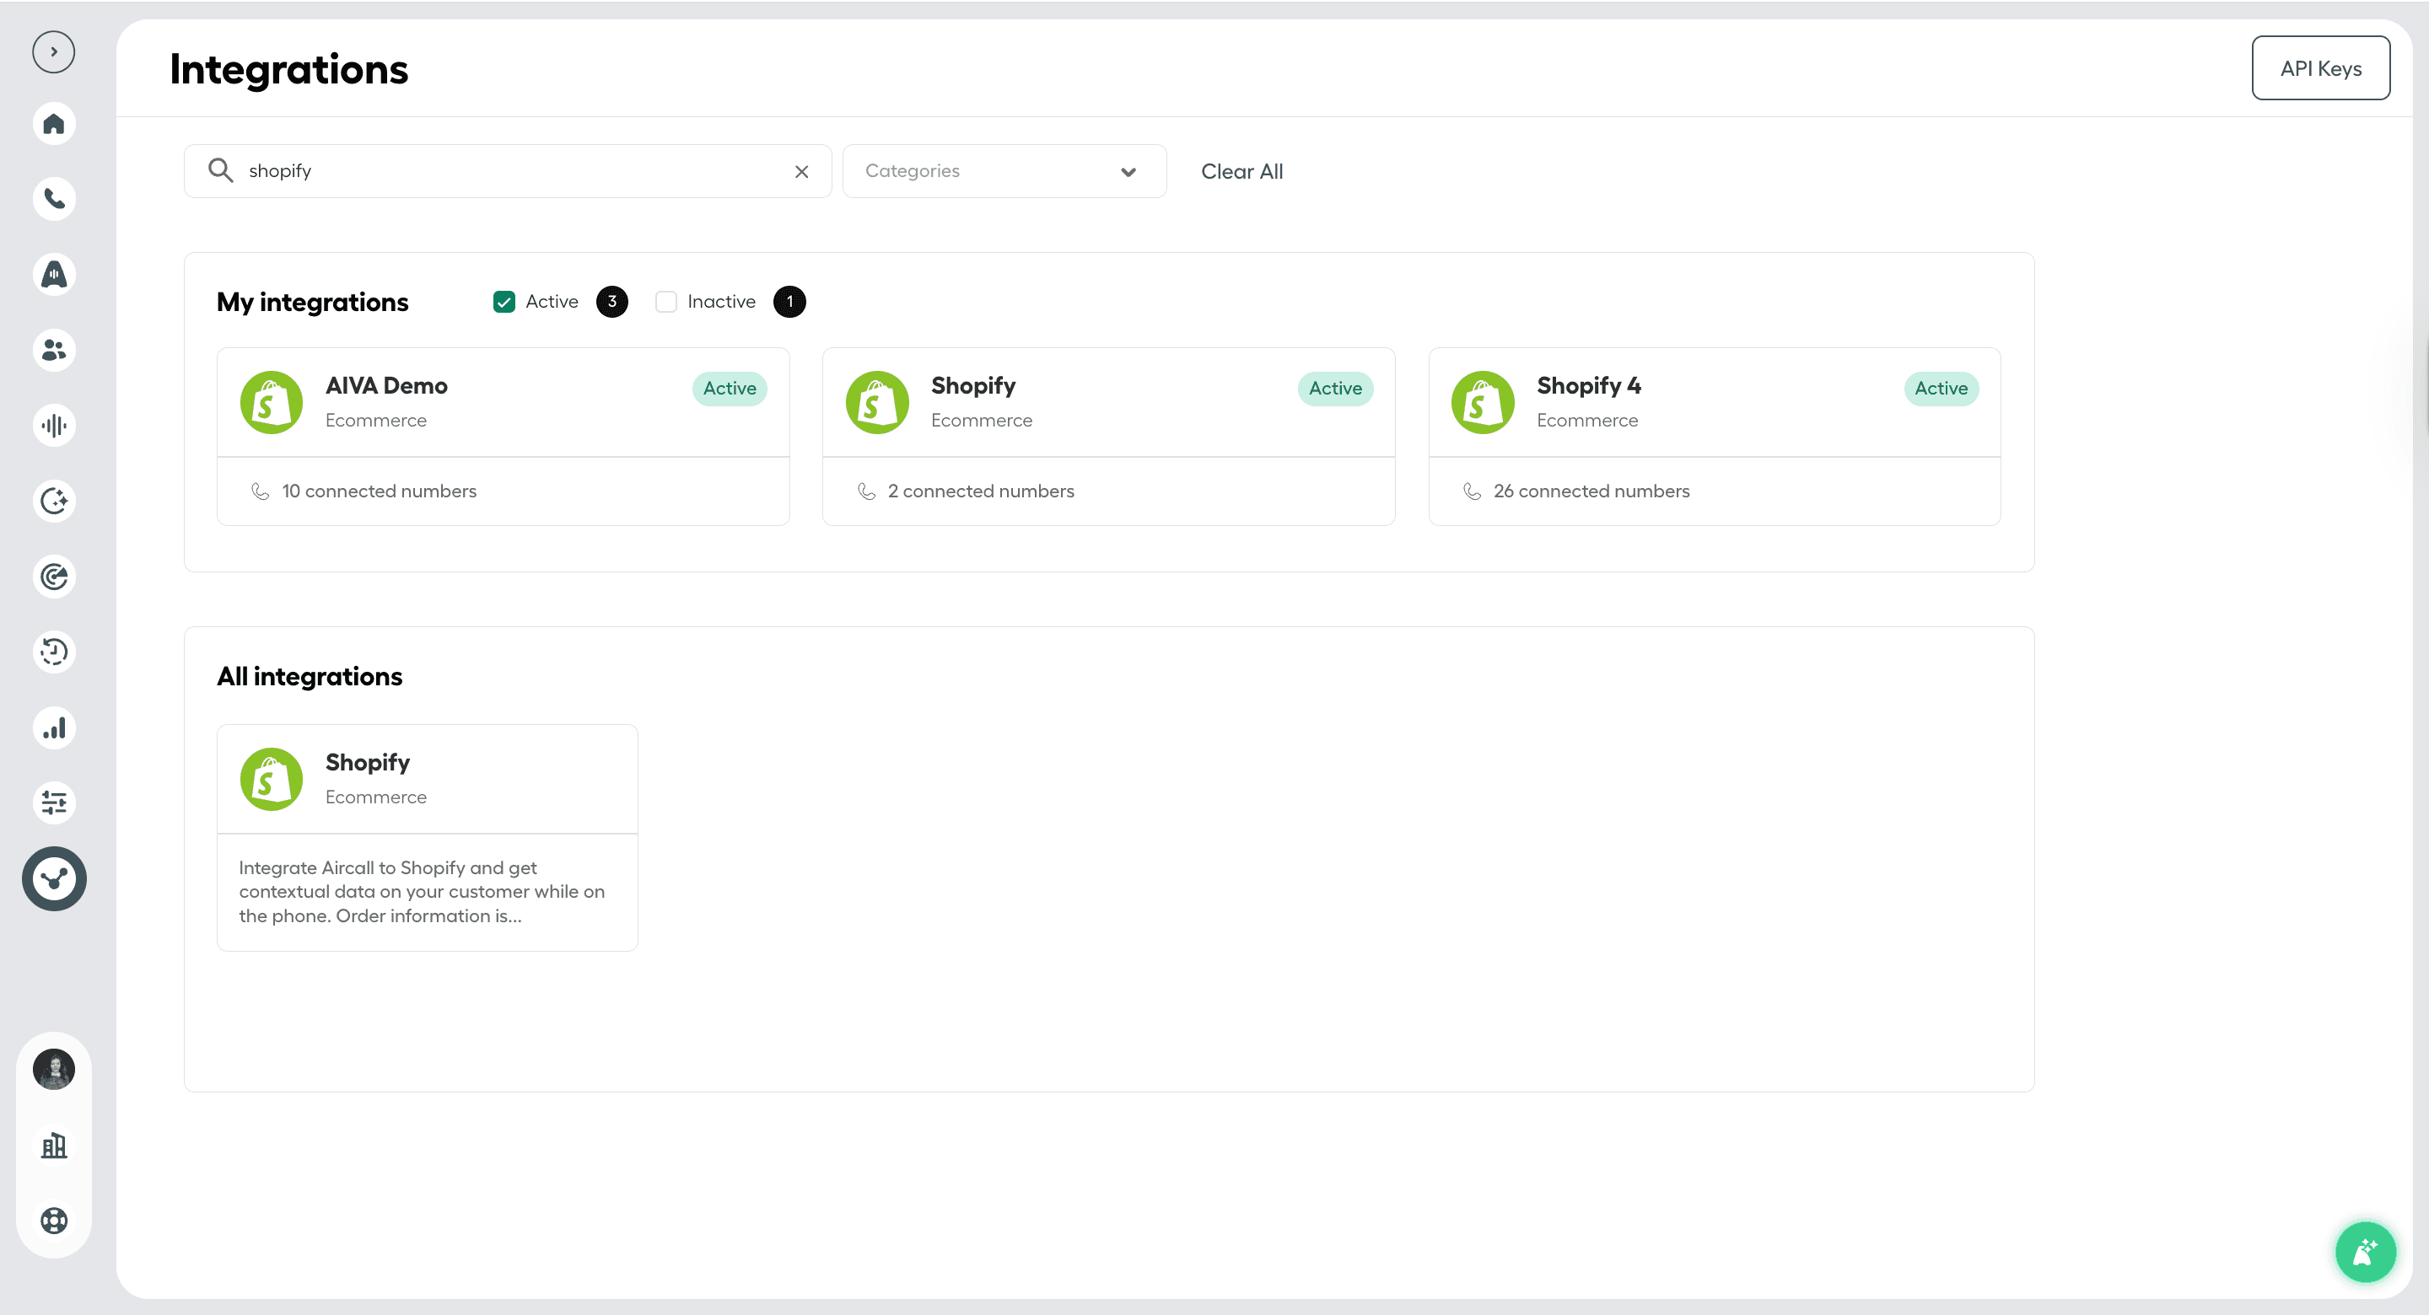Click the AIVA Demo Shopify logo
The image size is (2429, 1315).
point(272,403)
